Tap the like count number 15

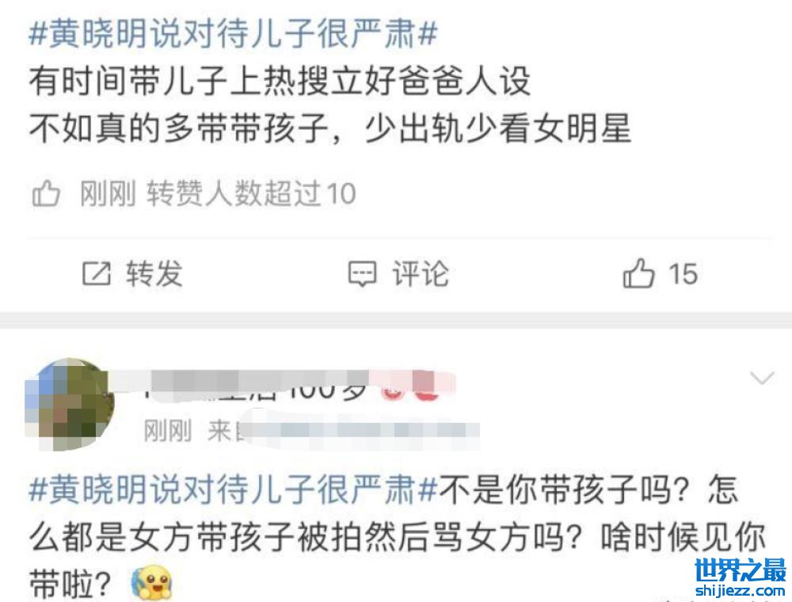683,274
